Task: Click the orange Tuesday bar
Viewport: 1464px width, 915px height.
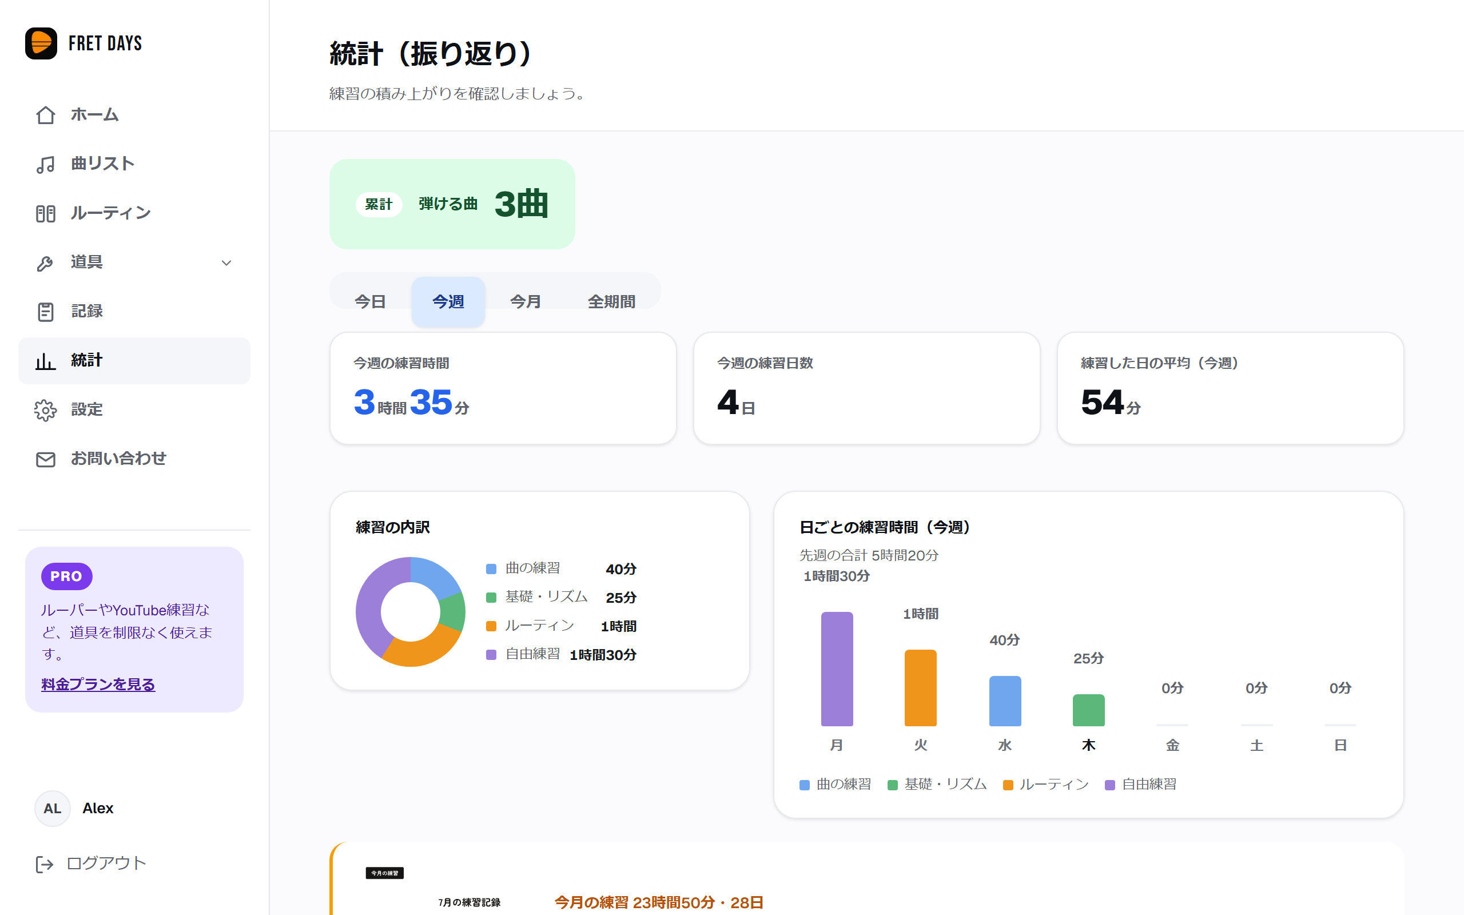Action: tap(921, 687)
